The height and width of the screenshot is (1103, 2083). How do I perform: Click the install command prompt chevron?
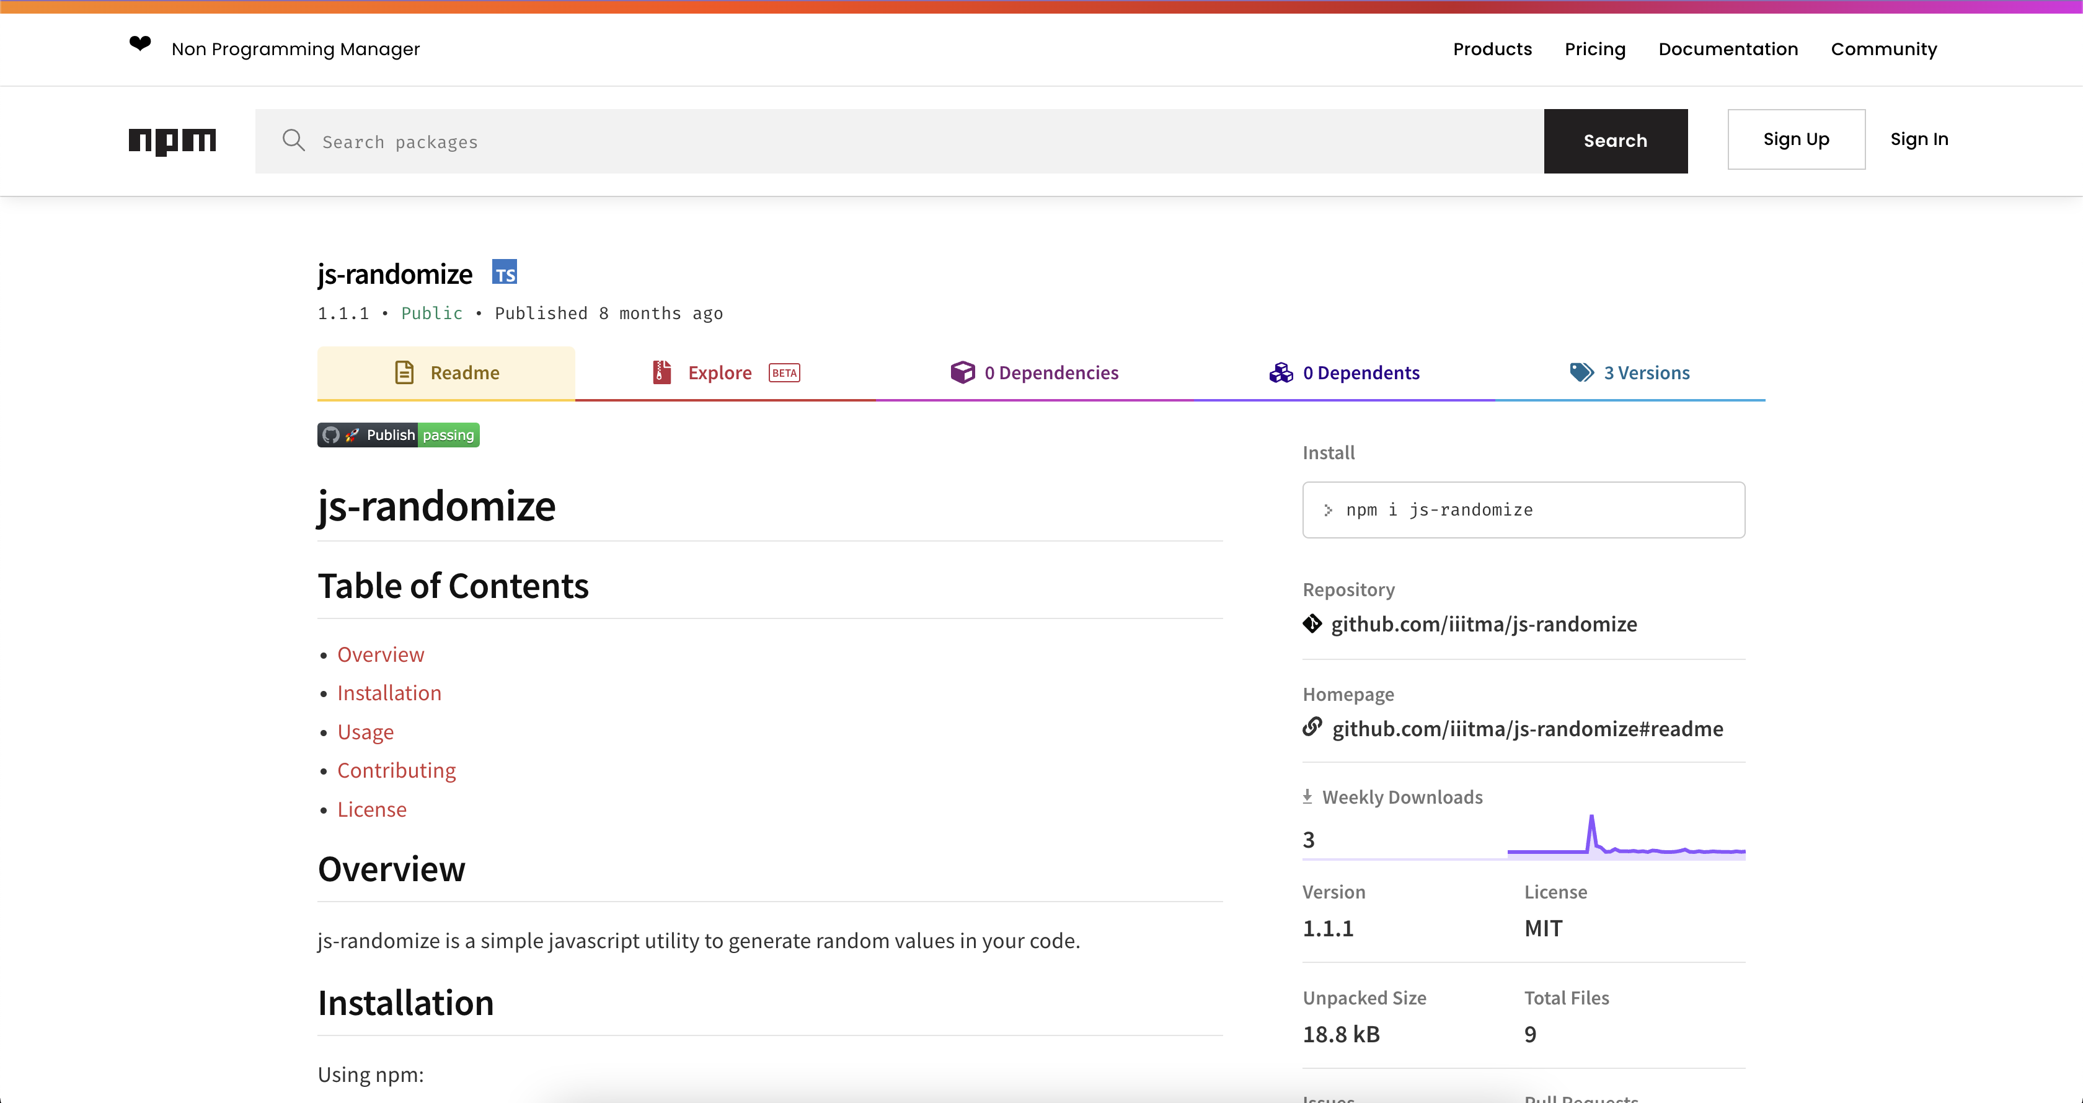pos(1328,510)
